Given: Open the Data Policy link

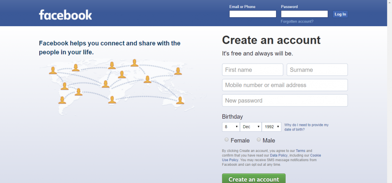Looking at the screenshot, I should click(279, 155).
